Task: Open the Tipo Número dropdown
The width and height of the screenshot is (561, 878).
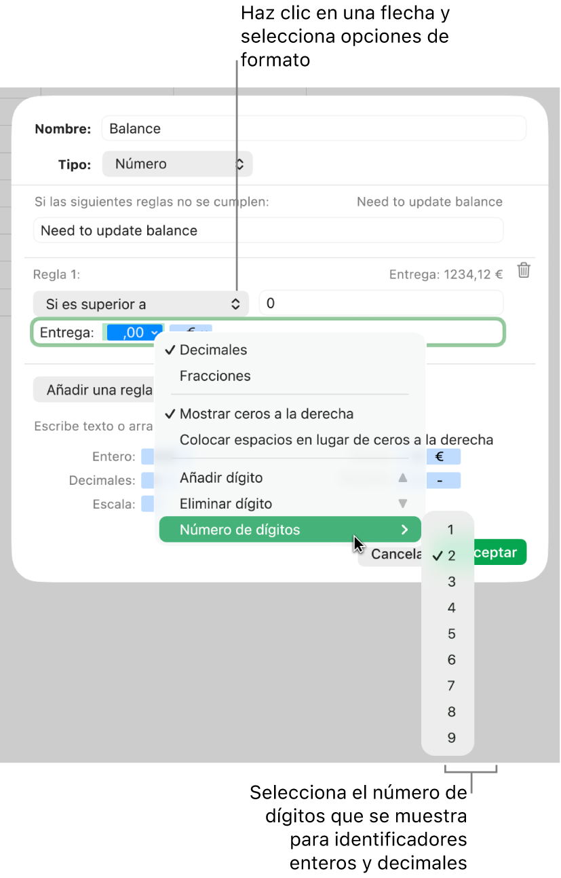Action: pyautogui.click(x=178, y=164)
